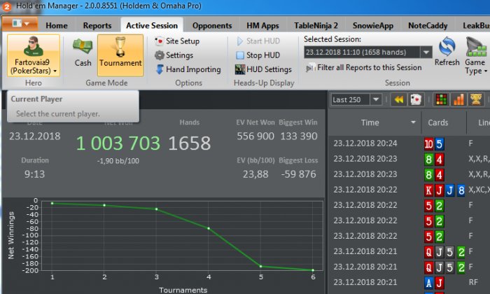The width and height of the screenshot is (490, 294).
Task: Open the Time column sort arrow
Action: [x=413, y=122]
